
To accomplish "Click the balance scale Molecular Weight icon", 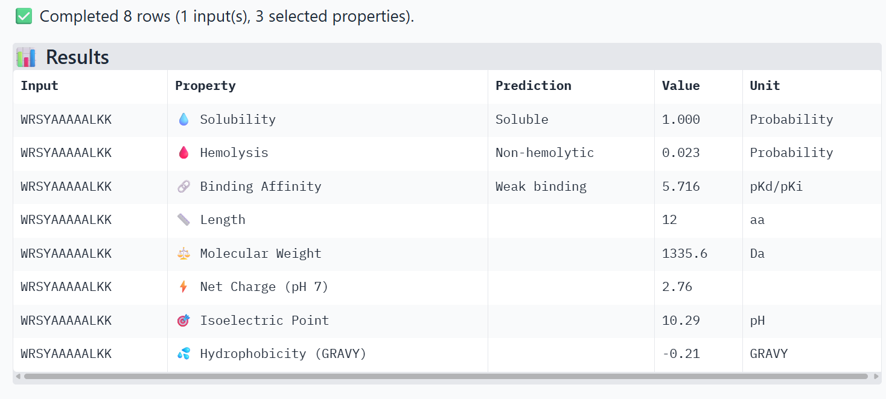I will (183, 254).
